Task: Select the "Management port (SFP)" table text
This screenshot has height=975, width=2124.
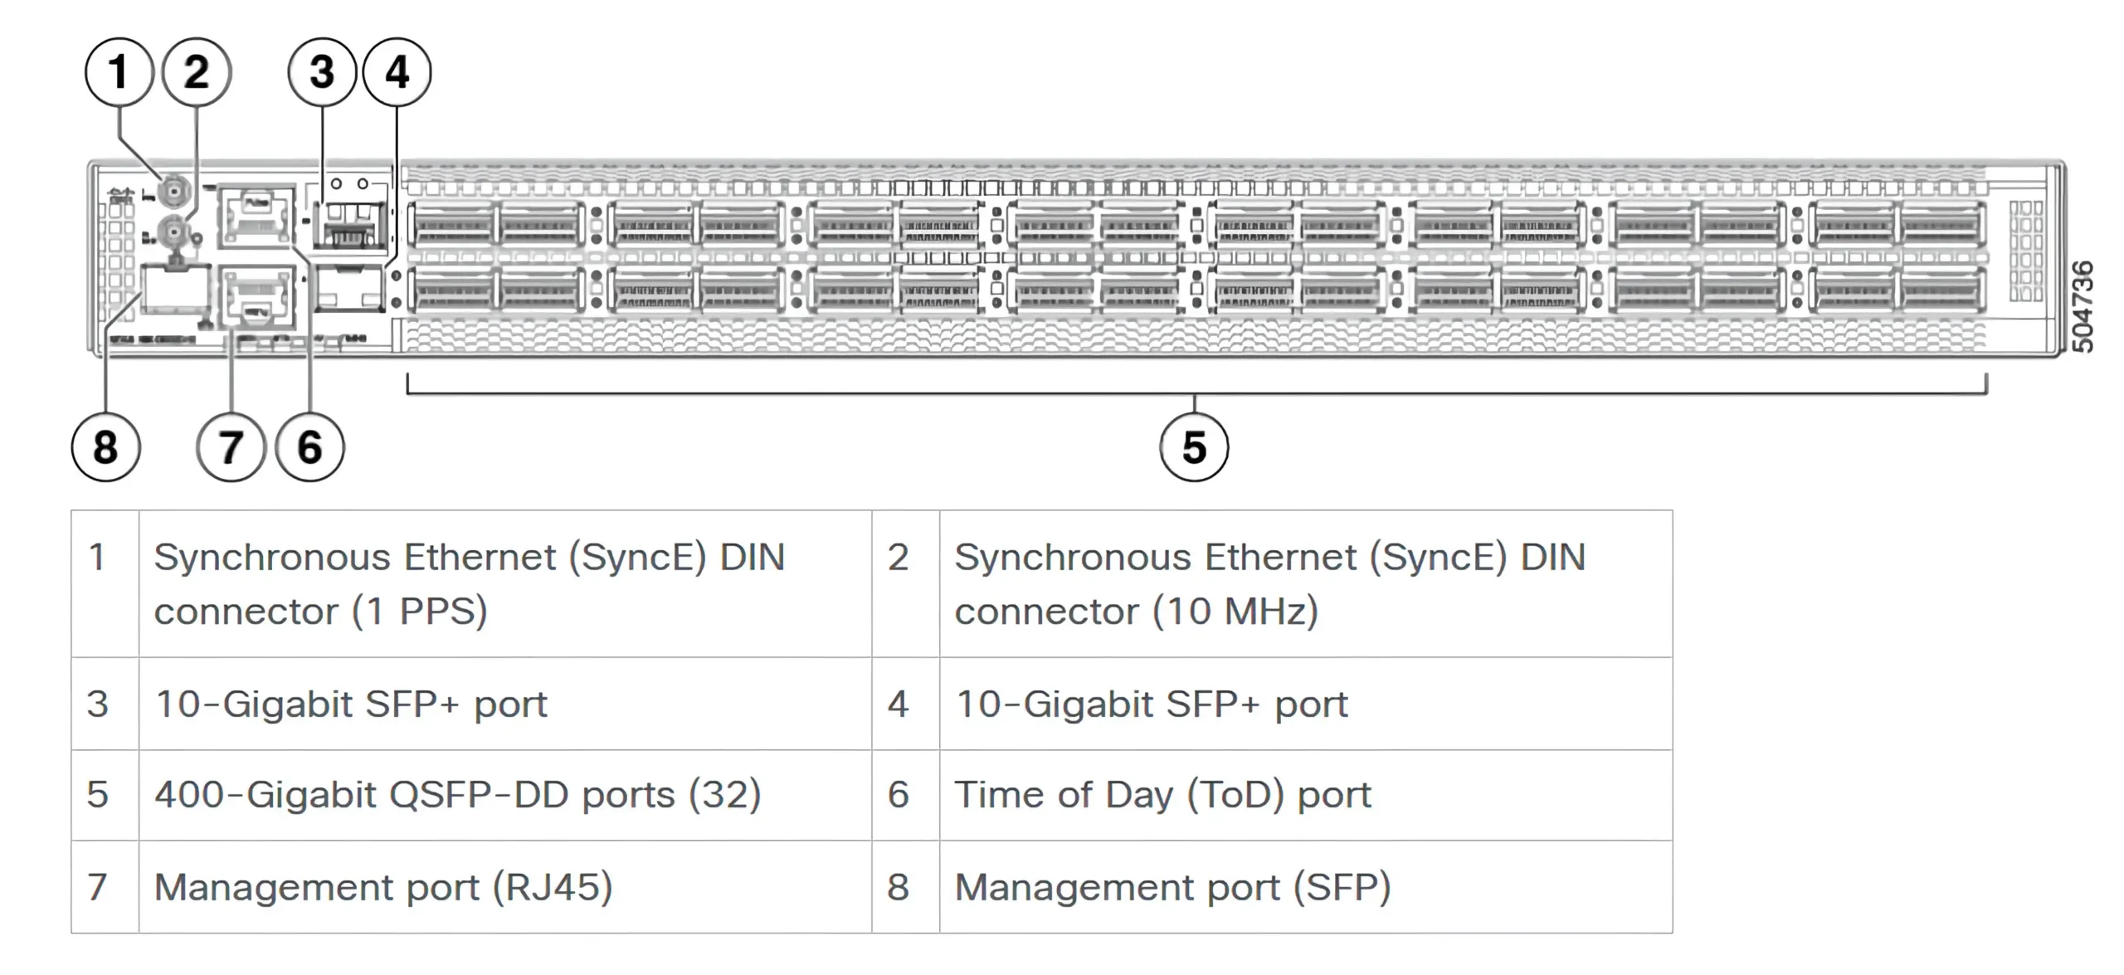Action: pyautogui.click(x=1172, y=887)
